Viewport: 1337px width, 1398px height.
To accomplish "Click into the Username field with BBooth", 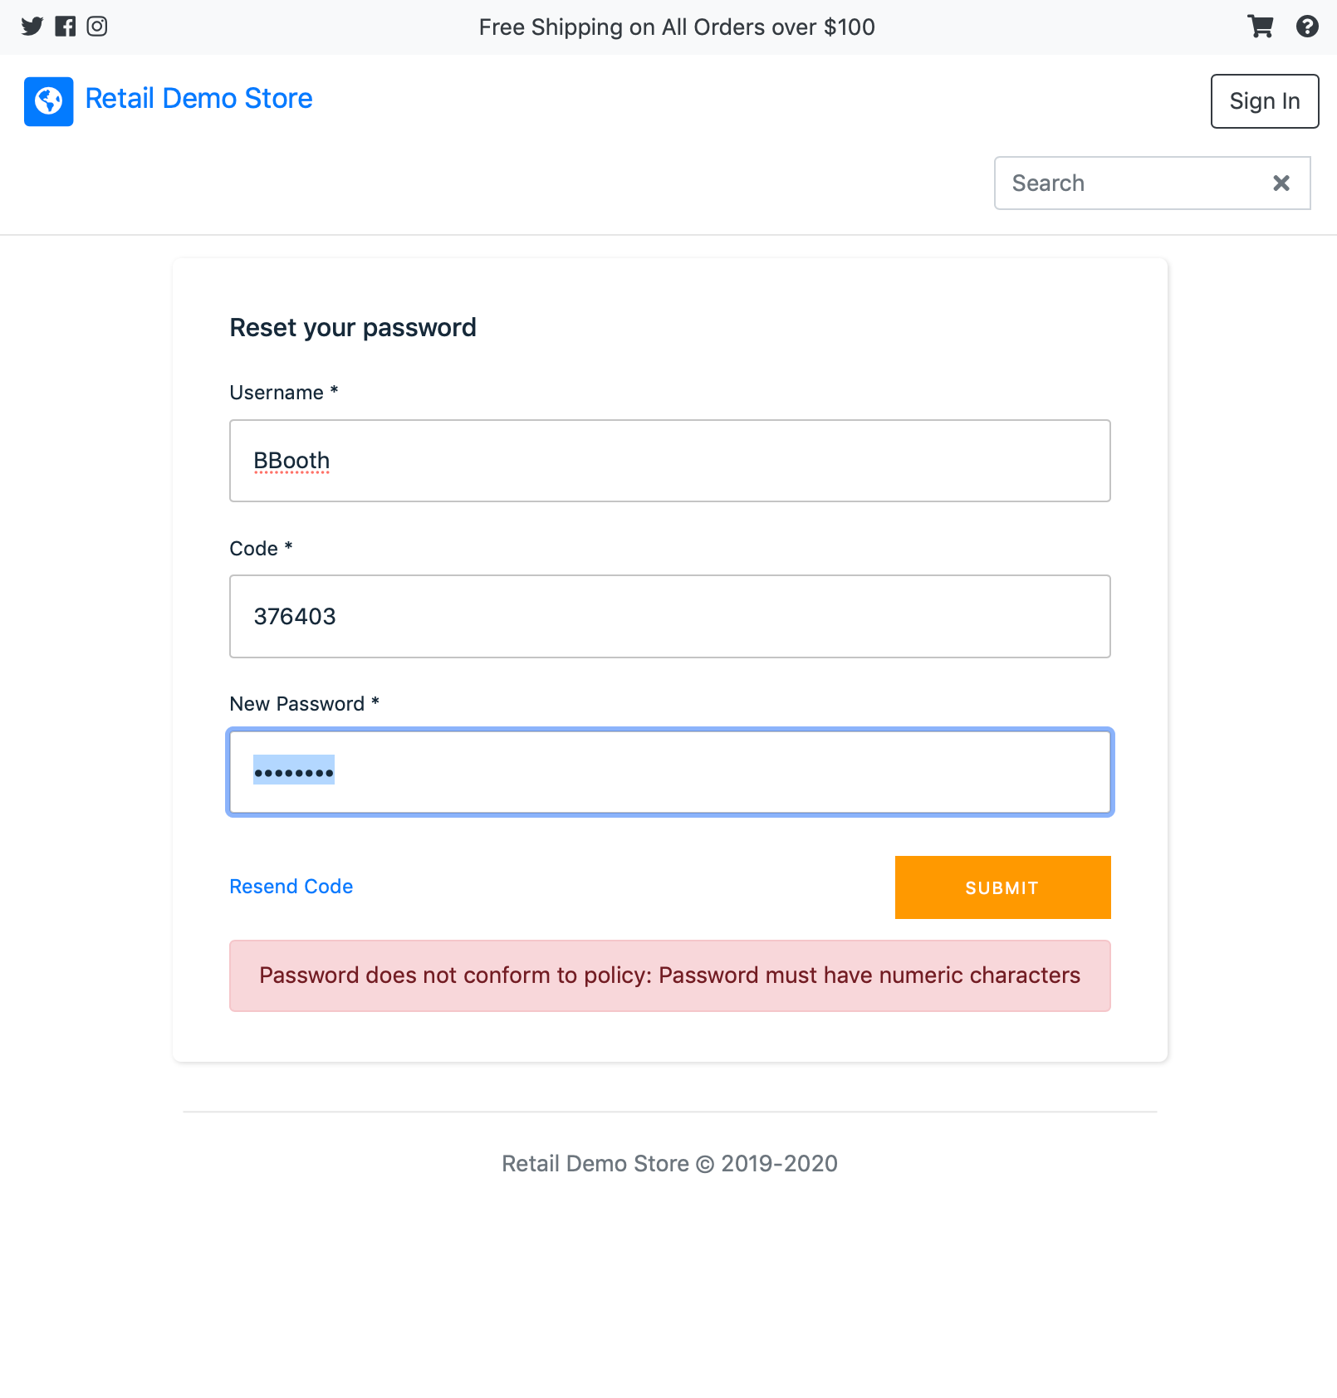I will coord(670,461).
